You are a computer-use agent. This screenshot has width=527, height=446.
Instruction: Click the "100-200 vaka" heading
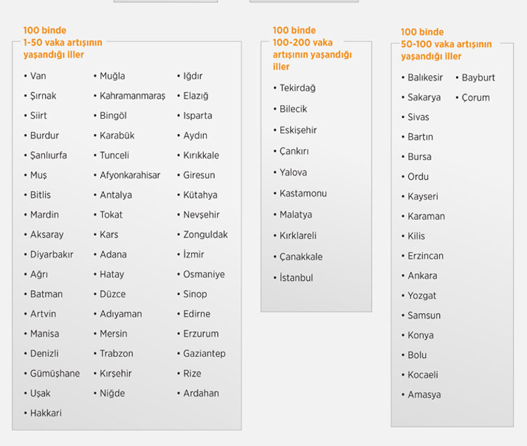303,42
